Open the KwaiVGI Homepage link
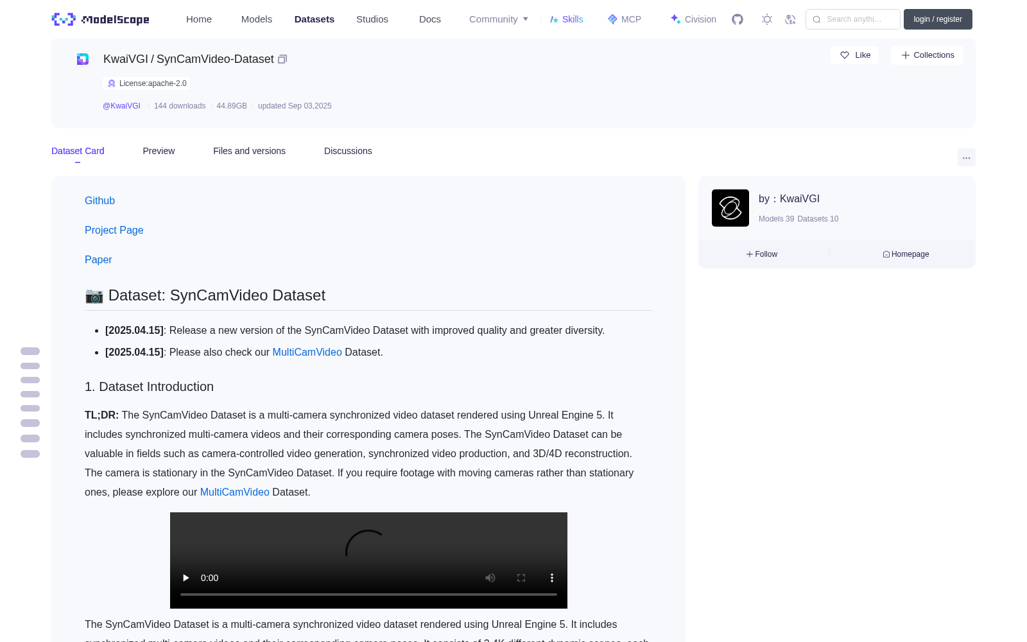This screenshot has height=642, width=1027. click(x=906, y=254)
